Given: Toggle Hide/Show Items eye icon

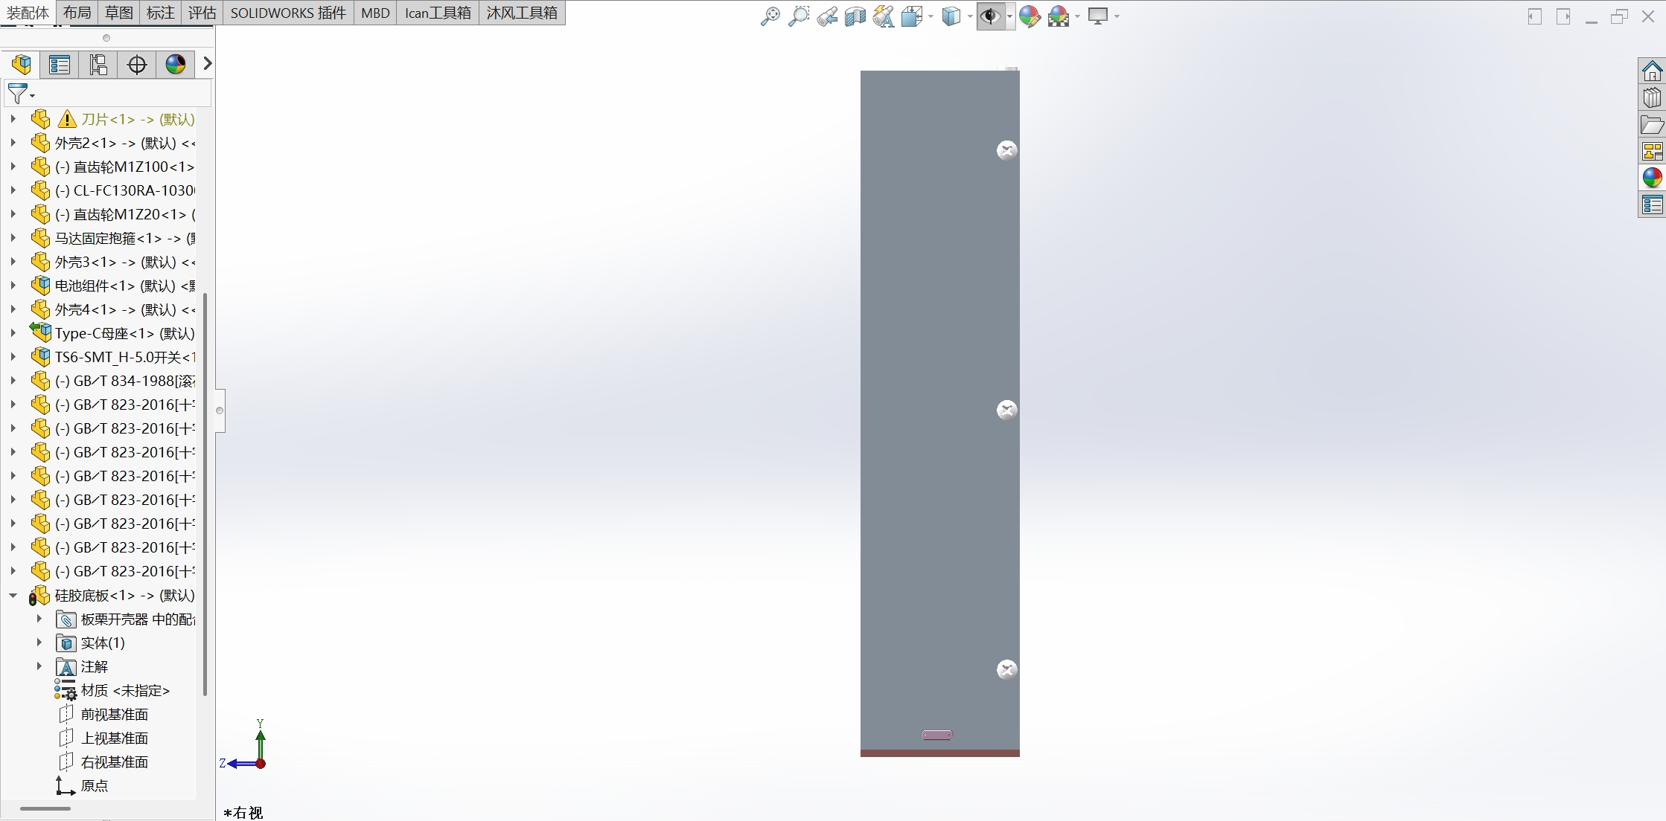Looking at the screenshot, I should tap(990, 16).
